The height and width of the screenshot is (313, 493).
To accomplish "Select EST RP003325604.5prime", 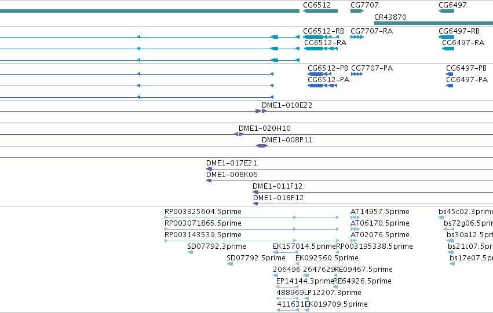I will [x=251, y=218].
